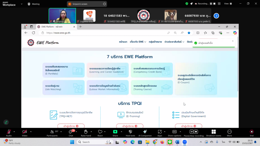Click the taskbar Search box

pos(95,142)
